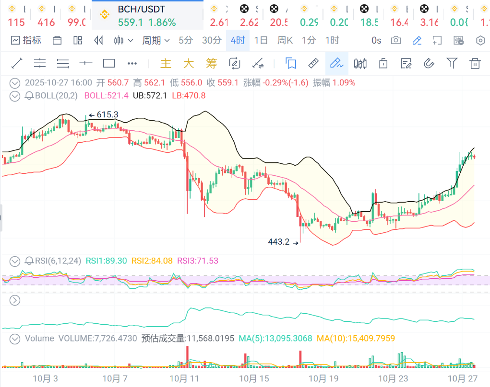Pick the ruler measurement tool

tap(313, 63)
